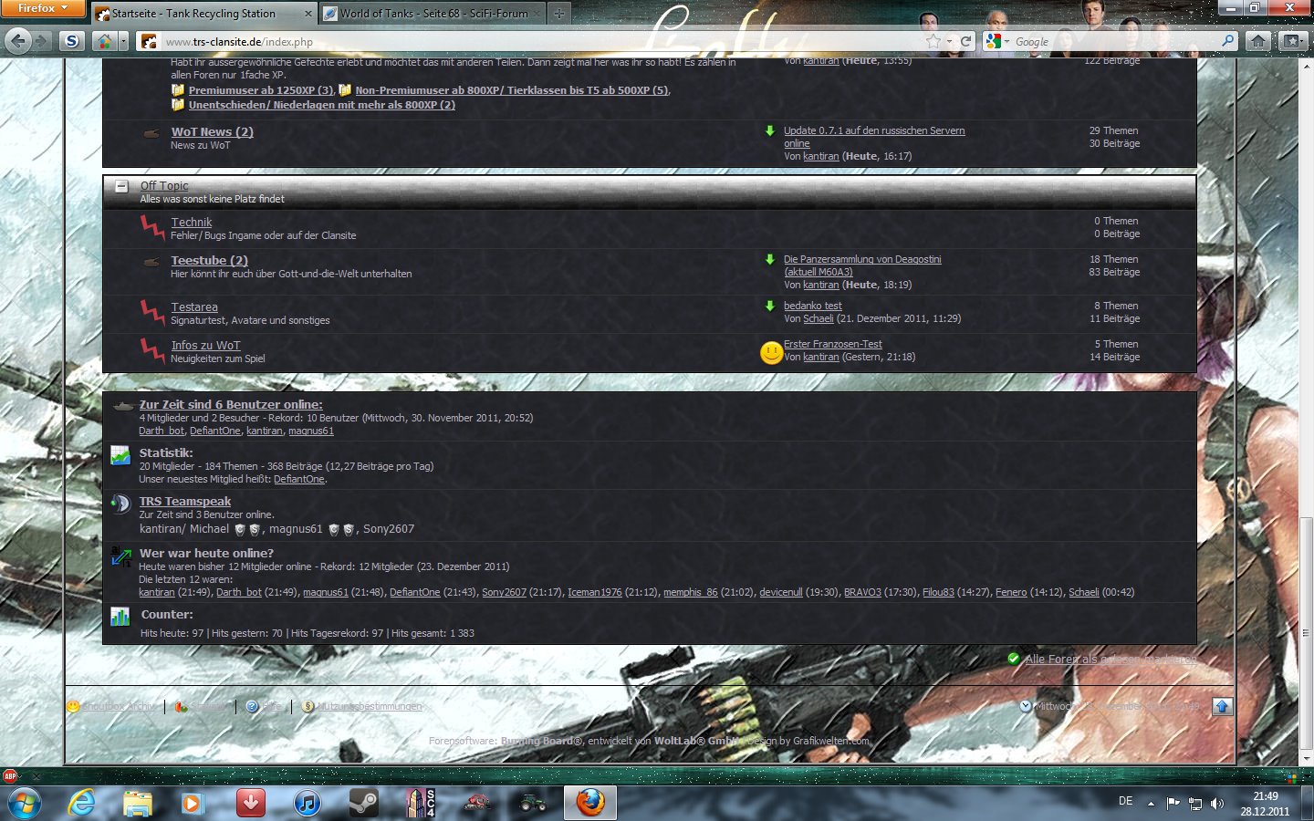The height and width of the screenshot is (821, 1314).
Task: Open iTunes from the taskbar
Action: [308, 803]
